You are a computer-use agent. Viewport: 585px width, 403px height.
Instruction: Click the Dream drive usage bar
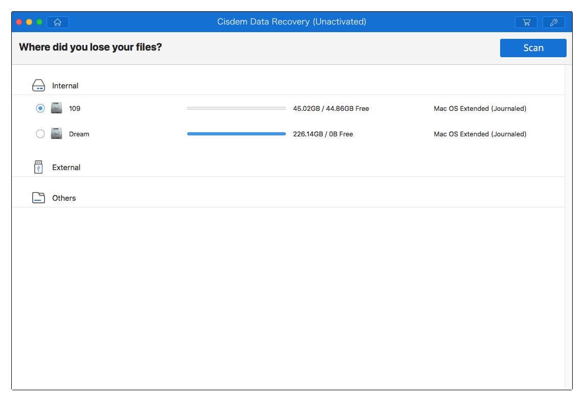[x=236, y=133]
